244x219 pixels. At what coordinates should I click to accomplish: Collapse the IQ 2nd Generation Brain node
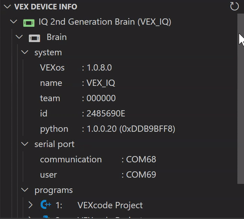coord(14,22)
